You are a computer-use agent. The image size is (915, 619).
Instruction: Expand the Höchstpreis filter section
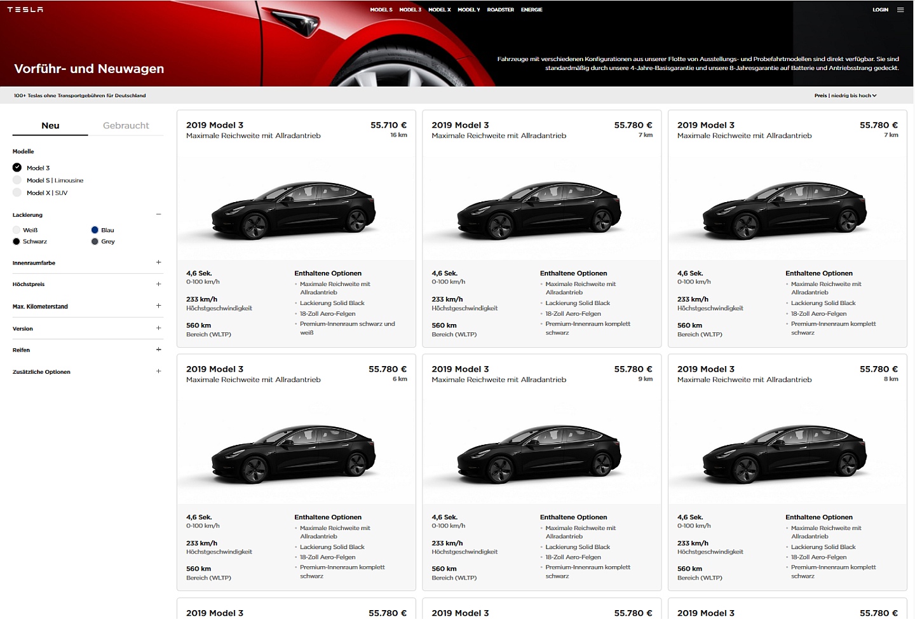(158, 284)
